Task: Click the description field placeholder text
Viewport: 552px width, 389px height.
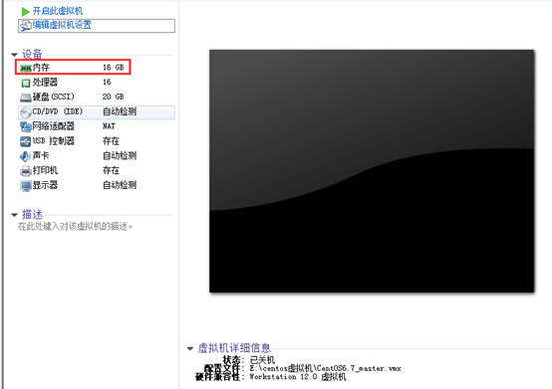Action: (x=75, y=226)
